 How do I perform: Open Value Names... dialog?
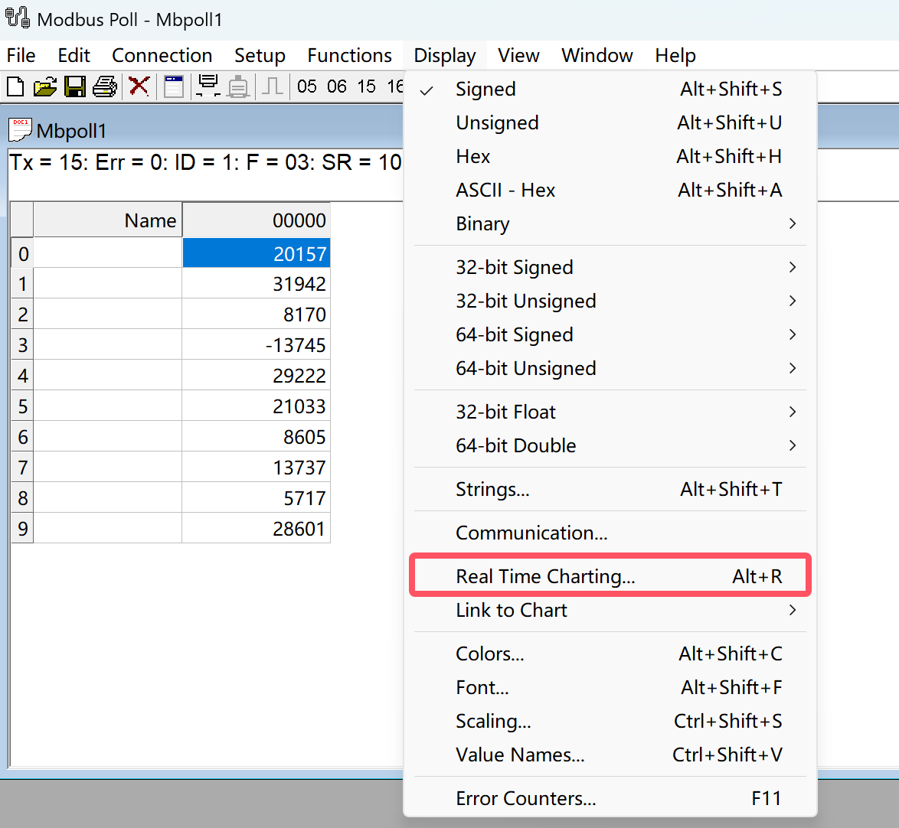coord(610,755)
